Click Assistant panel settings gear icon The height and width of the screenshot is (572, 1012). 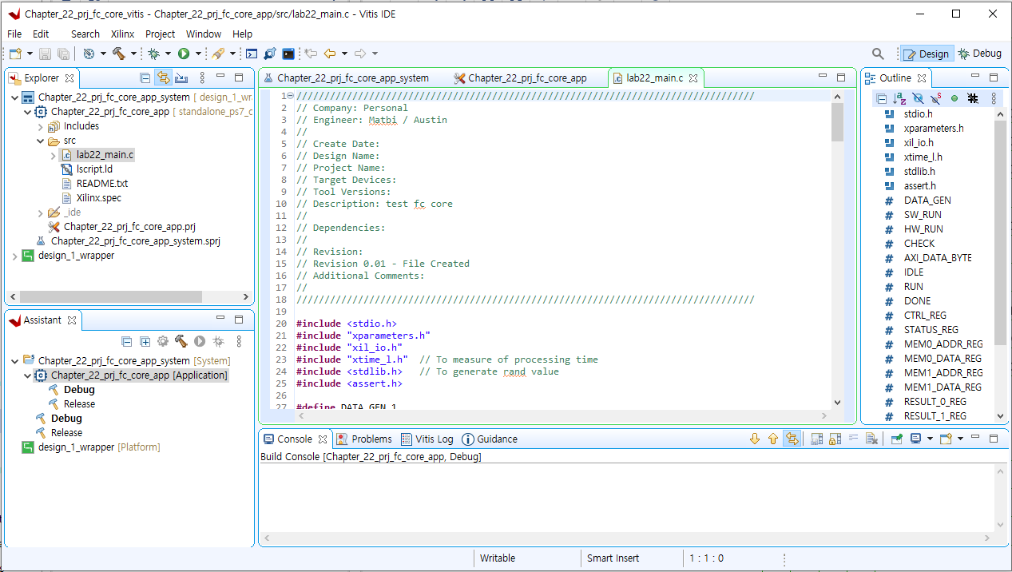tap(163, 341)
